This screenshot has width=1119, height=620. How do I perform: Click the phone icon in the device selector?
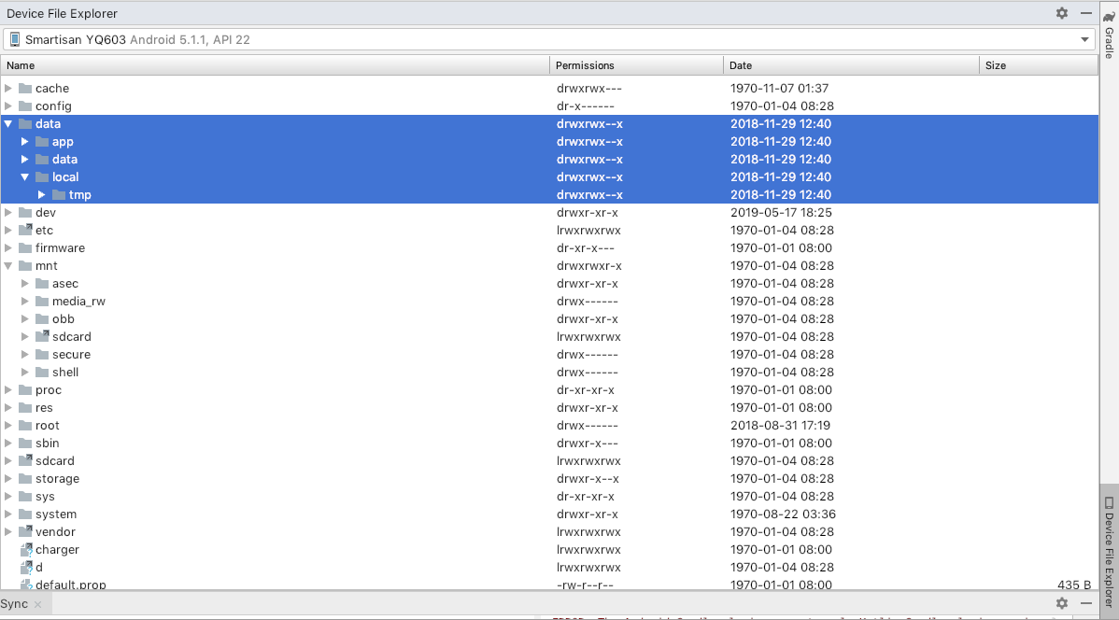tap(14, 39)
